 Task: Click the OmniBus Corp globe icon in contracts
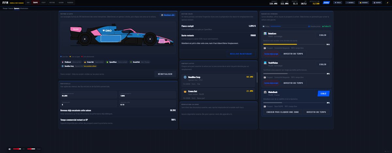[185, 77]
